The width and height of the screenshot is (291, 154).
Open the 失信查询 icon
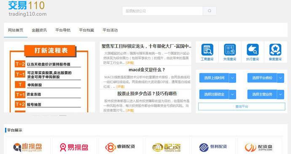(230, 50)
